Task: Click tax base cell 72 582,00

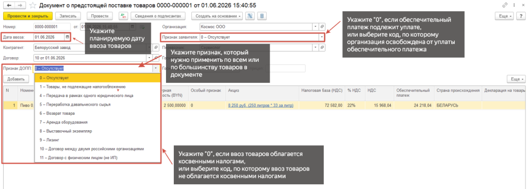Action: click(322, 105)
